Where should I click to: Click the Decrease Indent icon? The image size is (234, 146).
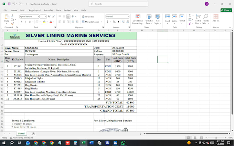pyautogui.click(x=73, y=22)
